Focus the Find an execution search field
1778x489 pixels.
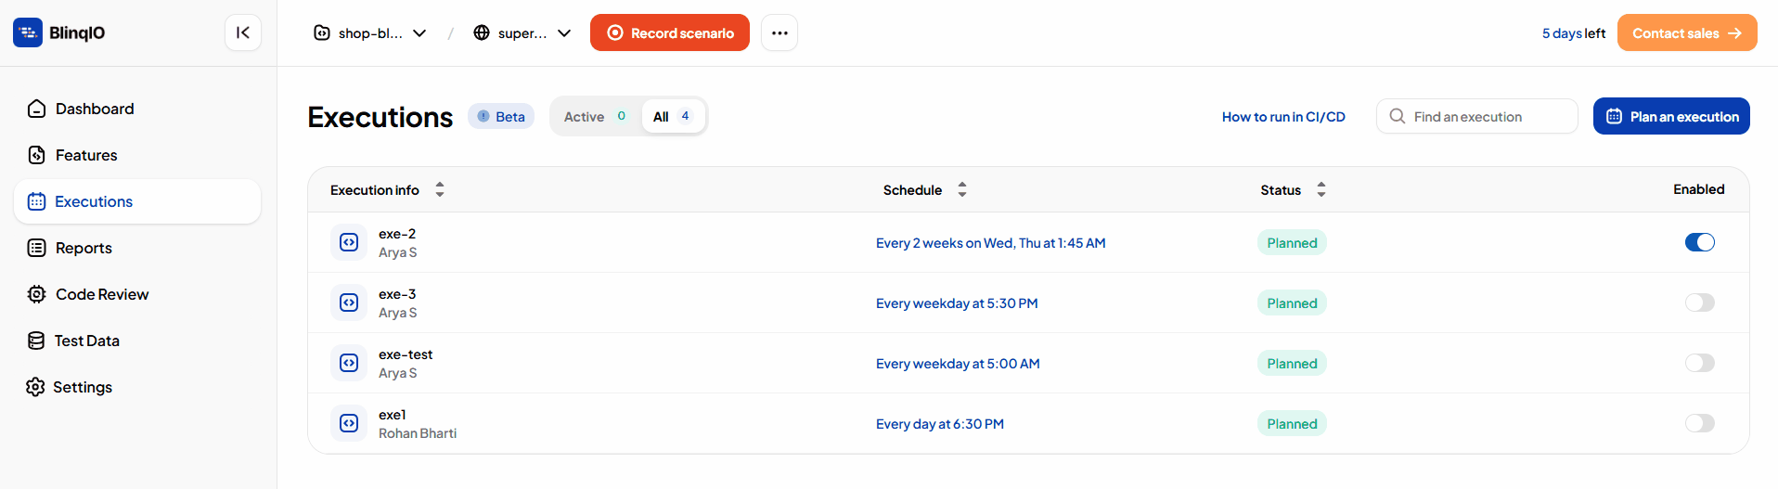coord(1477,116)
